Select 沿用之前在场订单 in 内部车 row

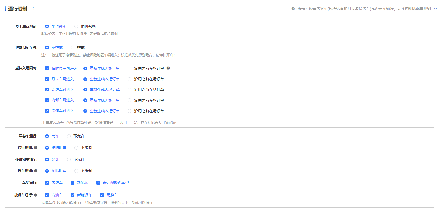[129, 100]
